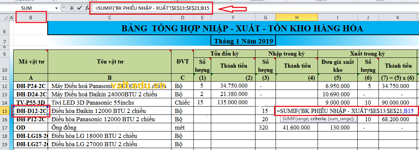Click the Tên vật tư header cell
The image size is (419, 150).
[109, 62]
